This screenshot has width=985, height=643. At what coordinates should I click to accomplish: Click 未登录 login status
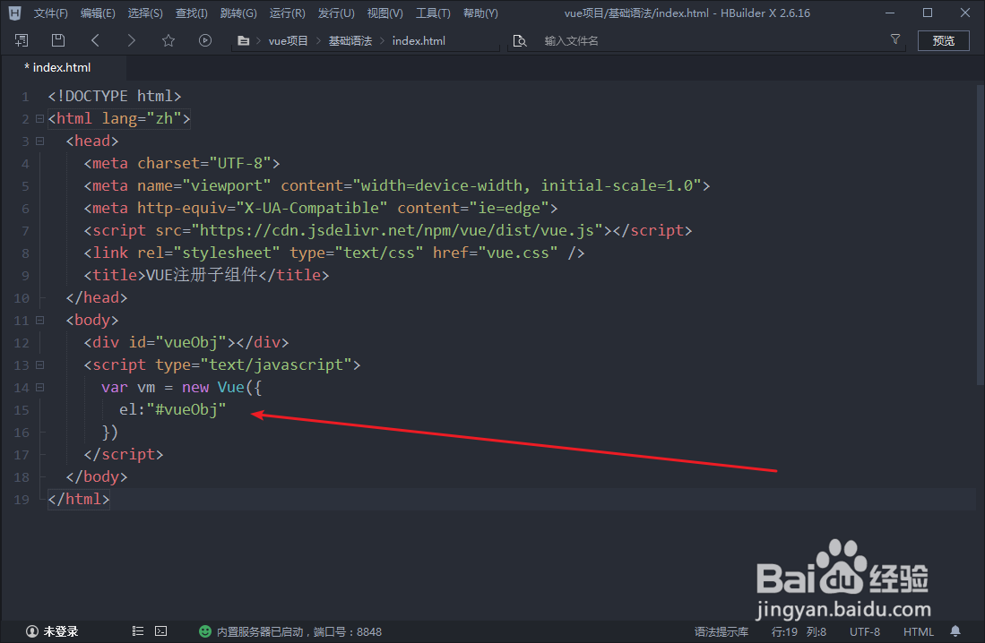(61, 631)
